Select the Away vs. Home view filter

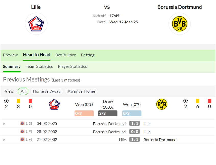tap(81, 91)
